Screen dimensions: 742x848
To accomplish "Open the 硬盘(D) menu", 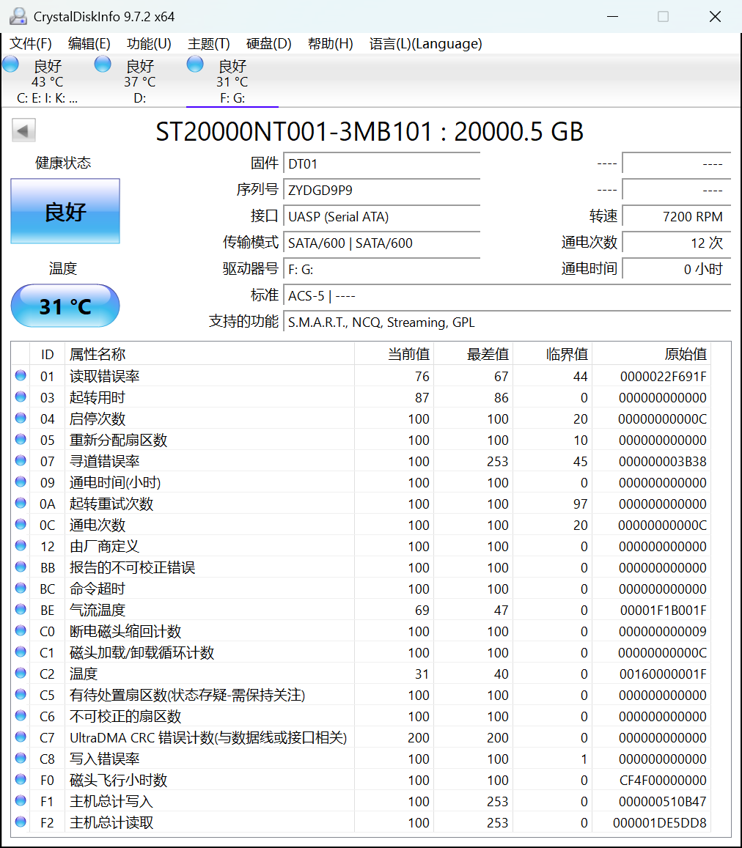I will click(x=268, y=44).
